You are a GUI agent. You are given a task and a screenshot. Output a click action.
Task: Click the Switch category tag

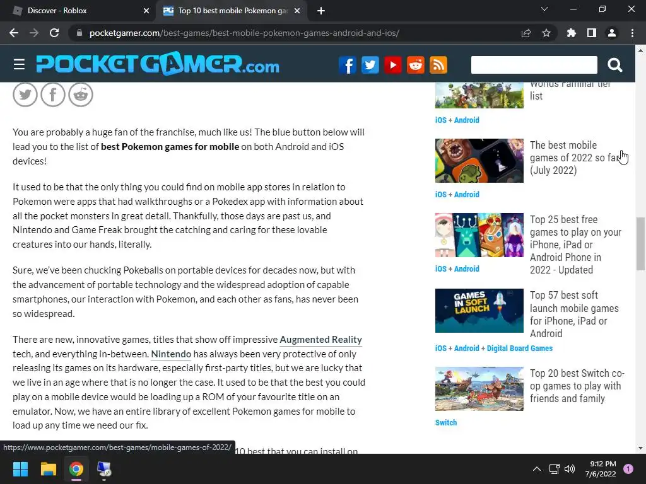click(x=446, y=423)
